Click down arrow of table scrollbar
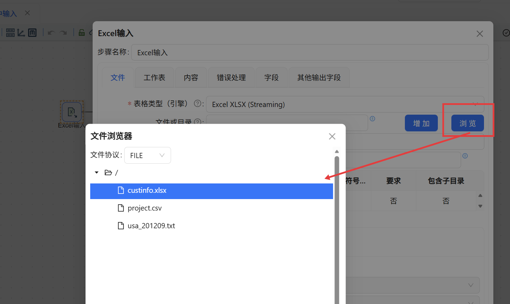The height and width of the screenshot is (304, 510). [x=480, y=206]
